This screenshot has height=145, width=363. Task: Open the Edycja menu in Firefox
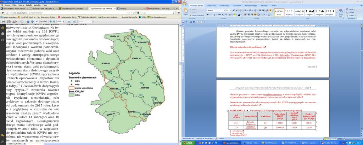pyautogui.click(x=8, y=5)
